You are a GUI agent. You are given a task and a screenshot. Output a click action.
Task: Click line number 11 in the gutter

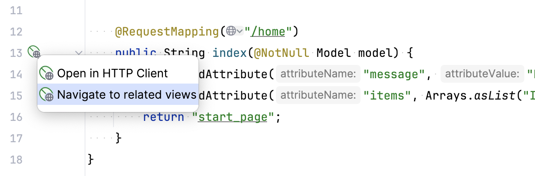[x=16, y=10]
